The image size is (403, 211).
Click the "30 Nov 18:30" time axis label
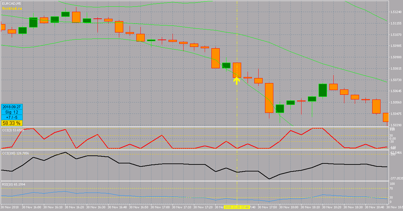coord(353,208)
